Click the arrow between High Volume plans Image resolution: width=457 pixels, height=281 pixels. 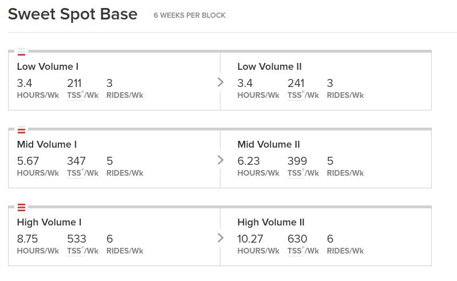[x=220, y=238]
